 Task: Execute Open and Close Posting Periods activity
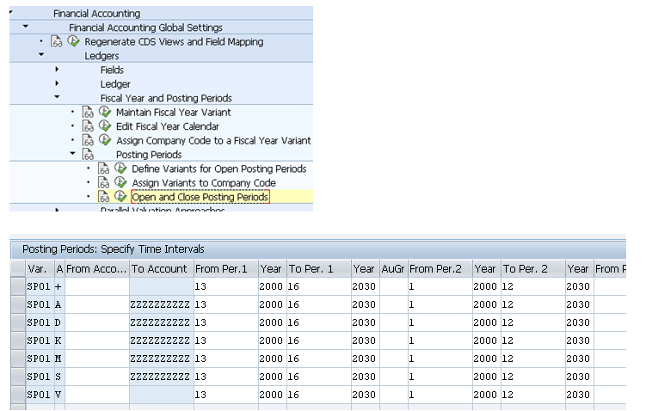click(x=120, y=196)
